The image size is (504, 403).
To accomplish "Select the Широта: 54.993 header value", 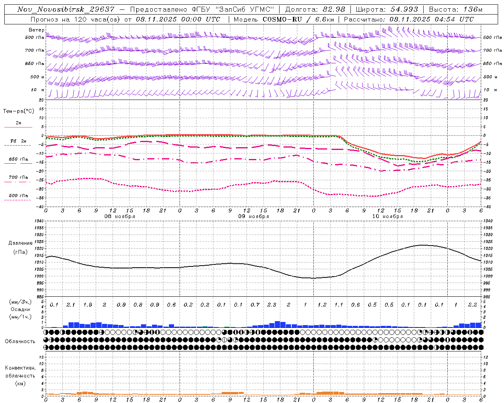I will [x=387, y=9].
